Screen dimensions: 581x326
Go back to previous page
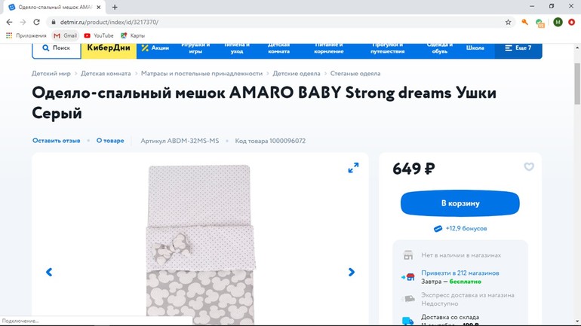(9, 22)
